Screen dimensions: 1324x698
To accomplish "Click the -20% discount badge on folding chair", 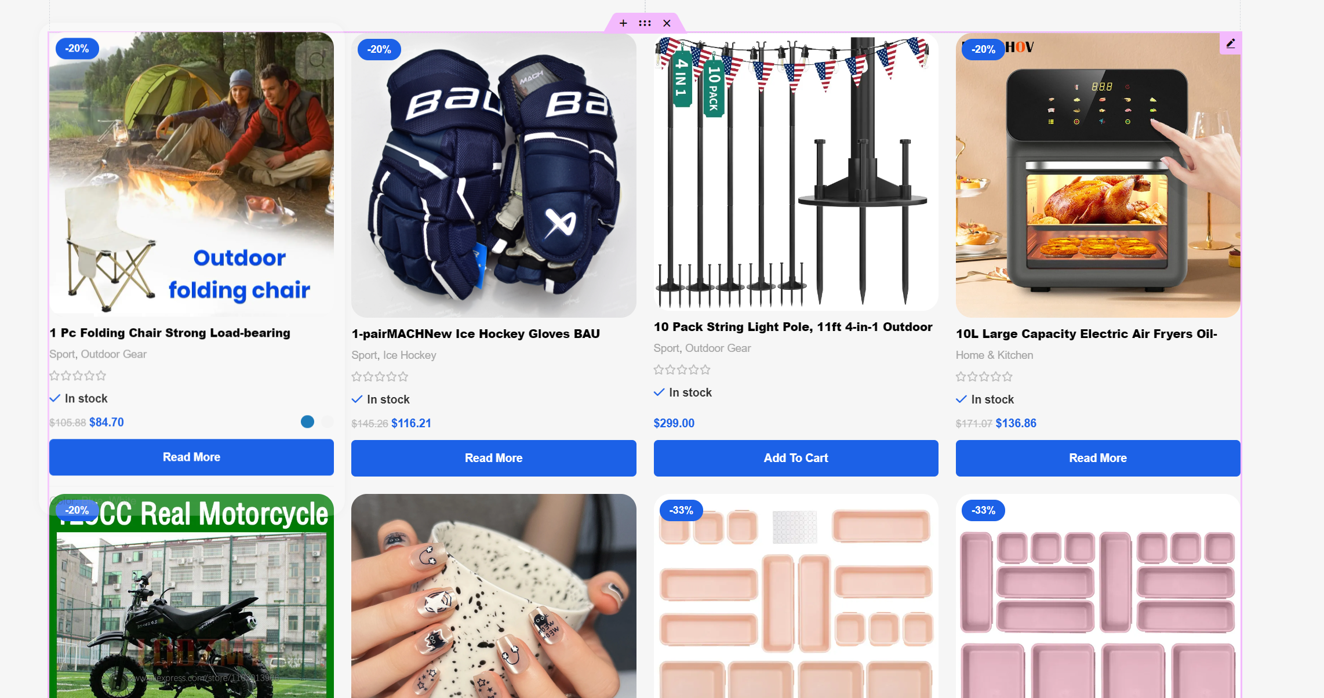I will pyautogui.click(x=76, y=48).
